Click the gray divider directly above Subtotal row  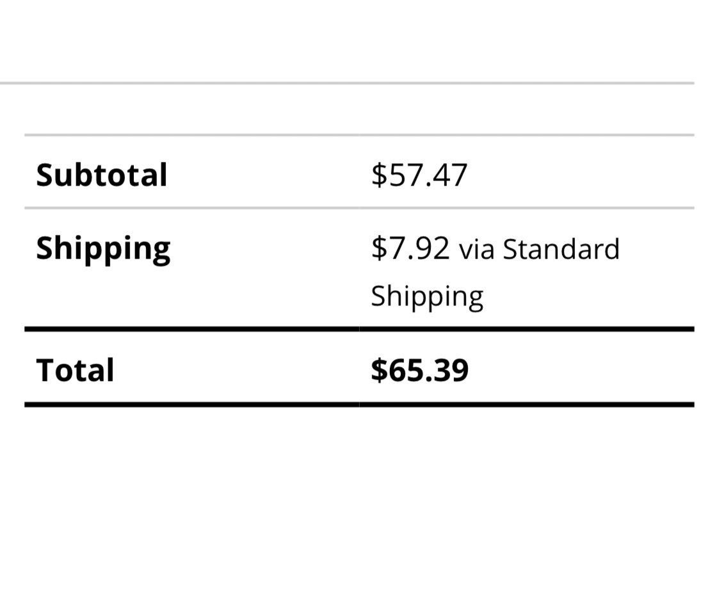pos(359,135)
